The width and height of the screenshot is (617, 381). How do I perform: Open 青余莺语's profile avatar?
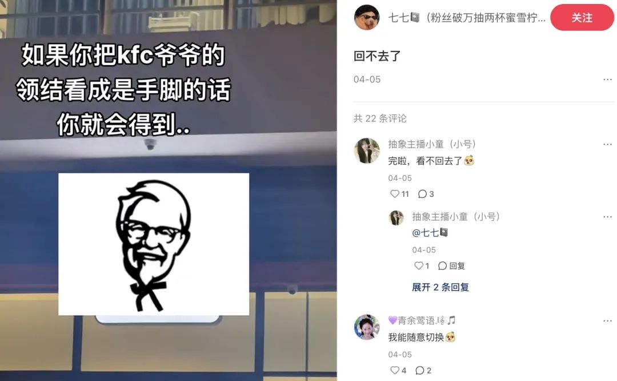pyautogui.click(x=367, y=327)
